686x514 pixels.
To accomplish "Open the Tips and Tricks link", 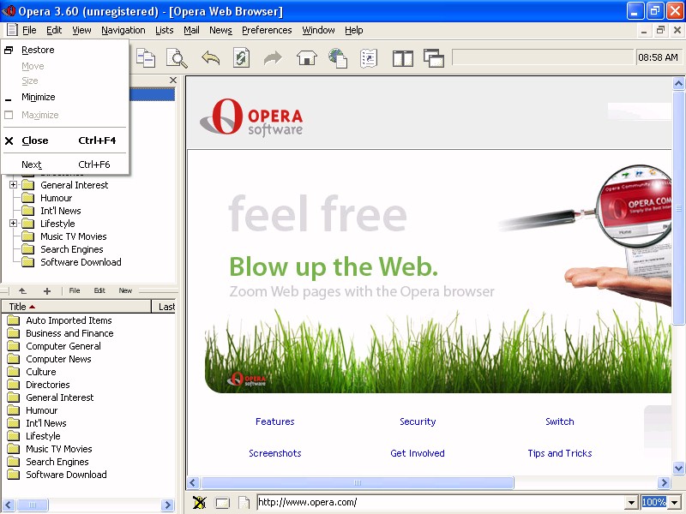I will 560,453.
